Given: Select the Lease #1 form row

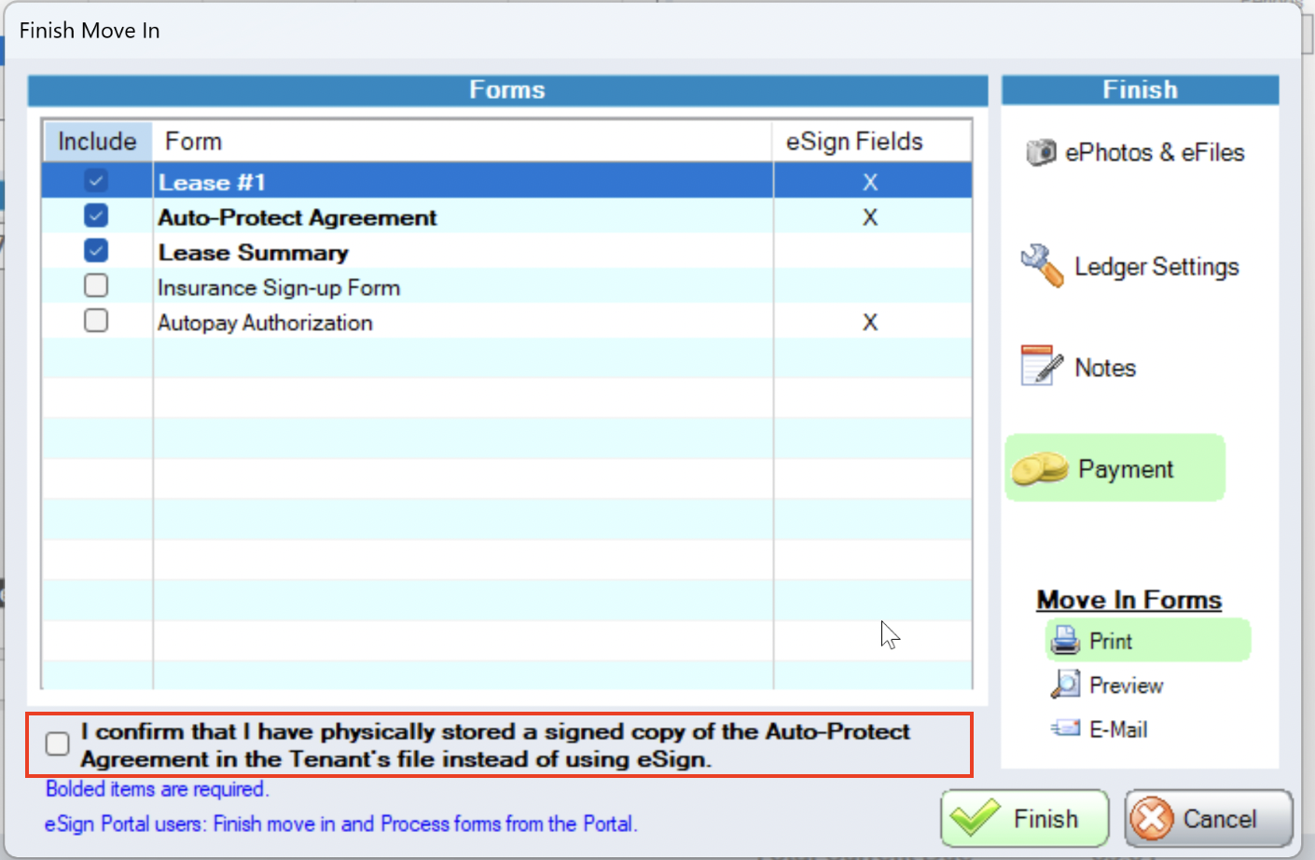Looking at the screenshot, I should point(506,180).
